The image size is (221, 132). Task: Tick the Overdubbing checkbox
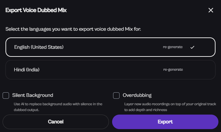[116, 96]
